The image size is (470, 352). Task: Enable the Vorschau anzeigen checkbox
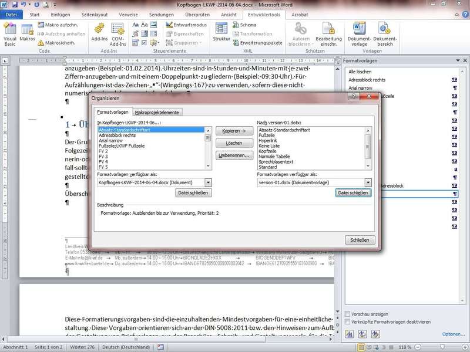tap(348, 314)
